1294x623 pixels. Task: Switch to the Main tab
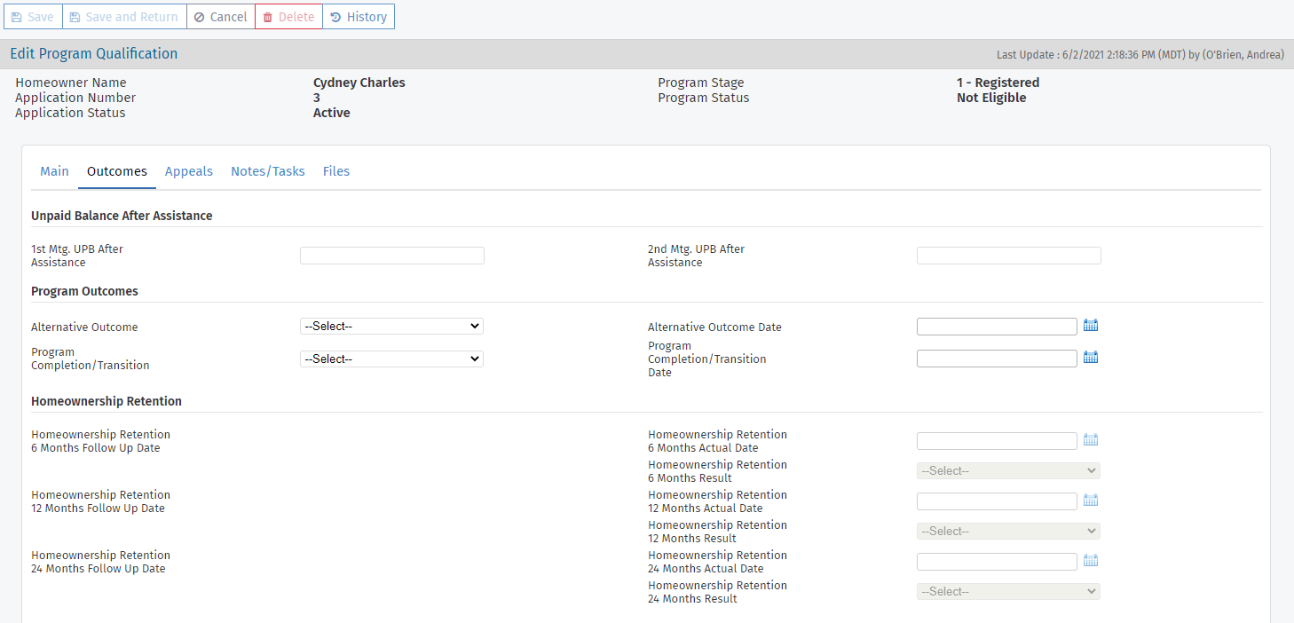pyautogui.click(x=54, y=171)
